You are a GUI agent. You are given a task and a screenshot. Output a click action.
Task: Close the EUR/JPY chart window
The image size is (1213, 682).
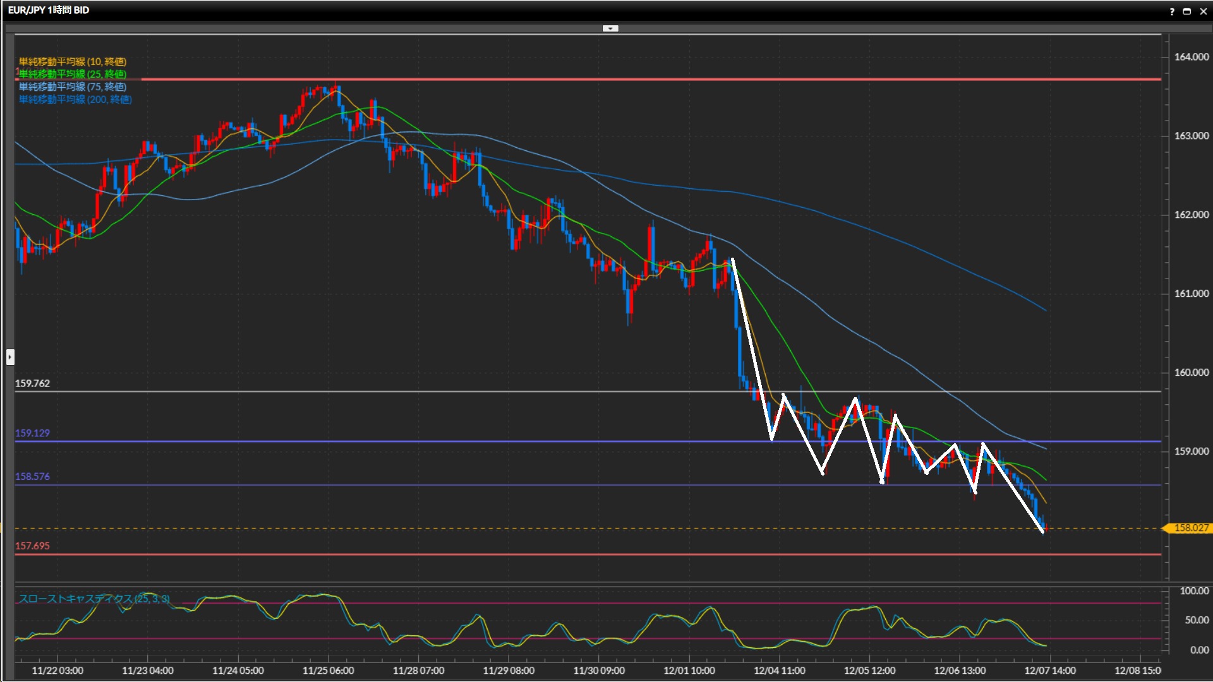(x=1203, y=11)
